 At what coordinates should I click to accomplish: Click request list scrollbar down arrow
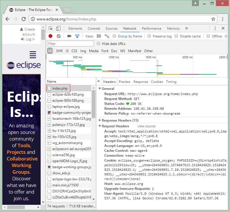pyautogui.click(x=93, y=199)
